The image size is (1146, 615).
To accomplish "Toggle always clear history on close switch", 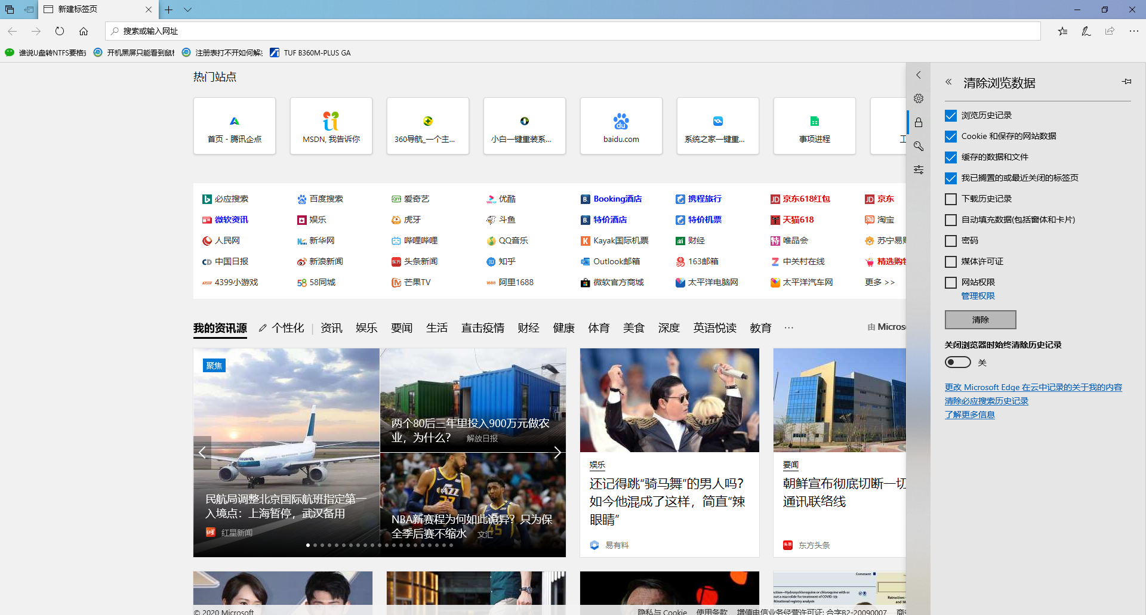I will pos(957,363).
